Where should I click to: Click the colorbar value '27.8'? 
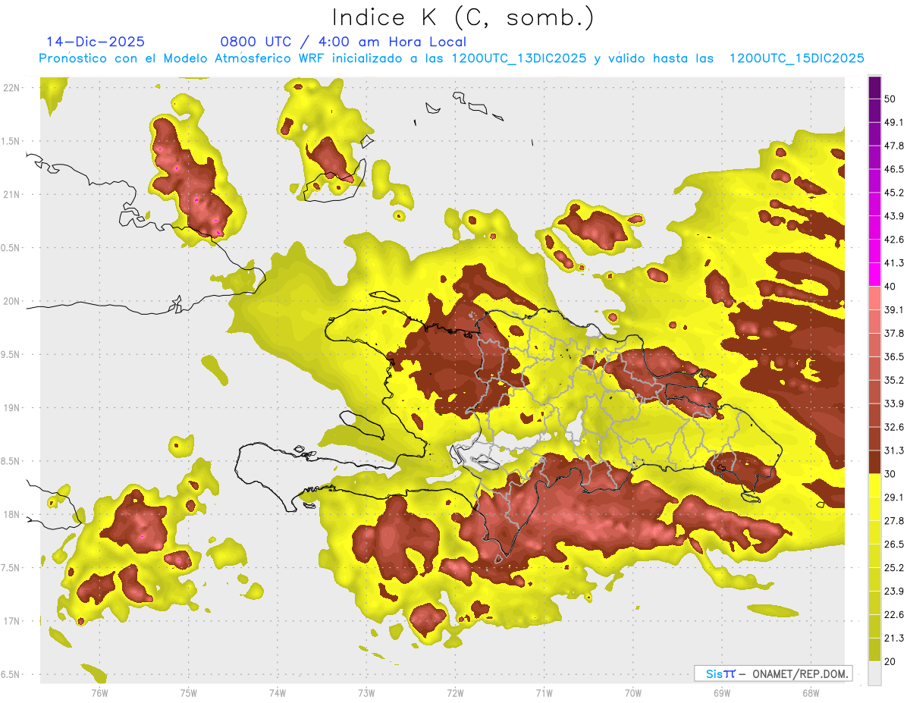coord(894,521)
